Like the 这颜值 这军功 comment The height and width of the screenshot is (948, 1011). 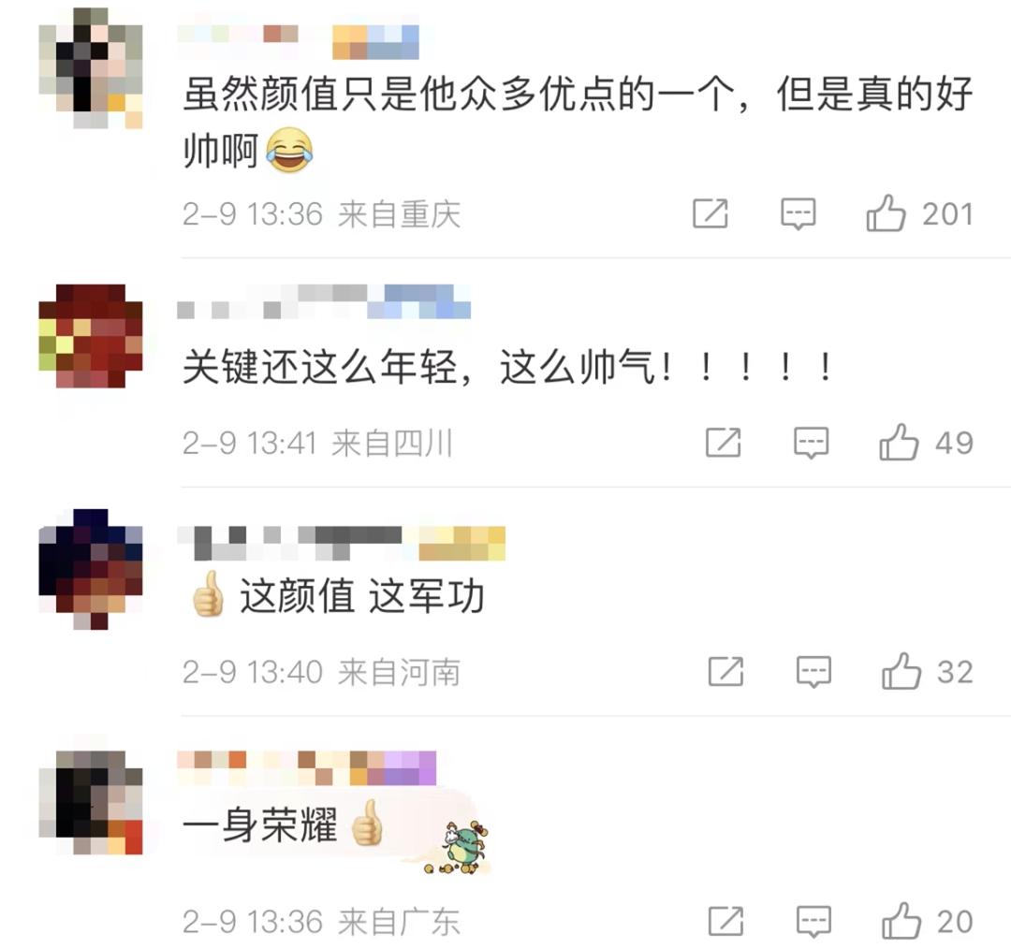point(901,672)
